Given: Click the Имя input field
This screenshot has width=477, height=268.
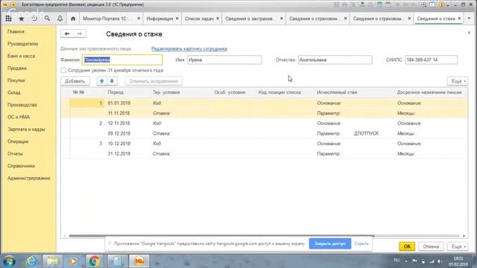Looking at the screenshot, I should [224, 60].
